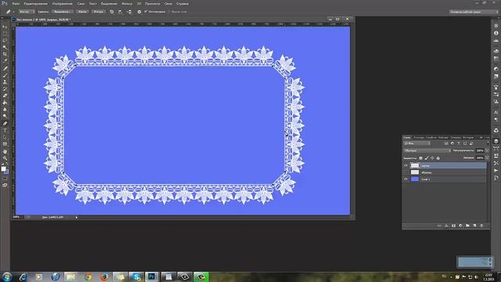Screen dimensions: 501x282
Task: Click the new group folder icon
Action: [x=467, y=226]
